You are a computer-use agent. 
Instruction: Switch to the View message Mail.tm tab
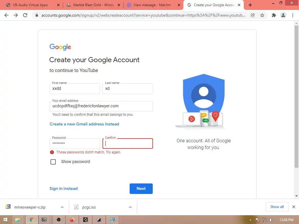(152, 5)
